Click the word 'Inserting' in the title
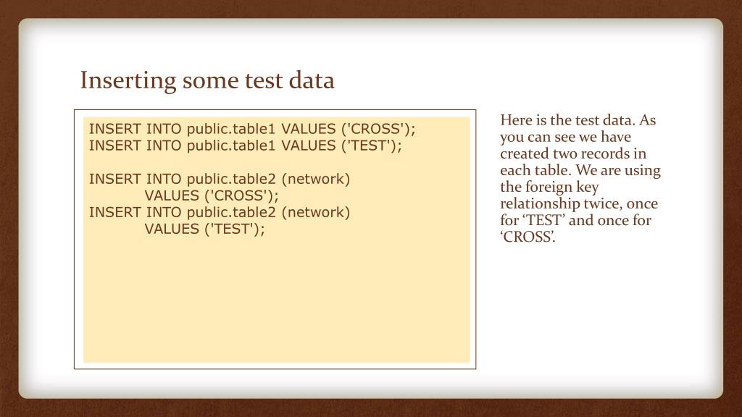742x417 pixels. (128, 80)
